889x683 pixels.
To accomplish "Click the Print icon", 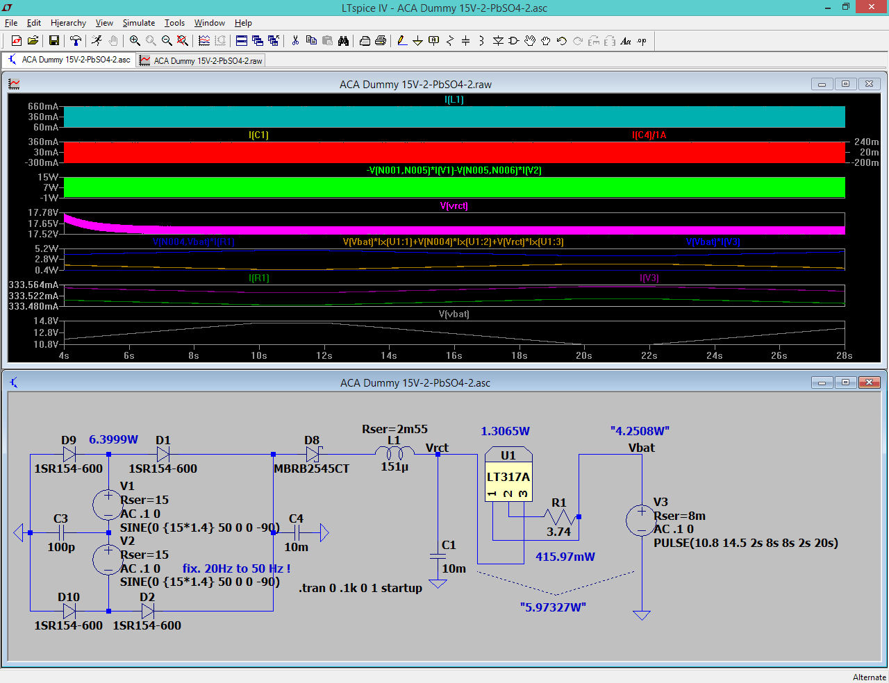I will pyautogui.click(x=381, y=41).
